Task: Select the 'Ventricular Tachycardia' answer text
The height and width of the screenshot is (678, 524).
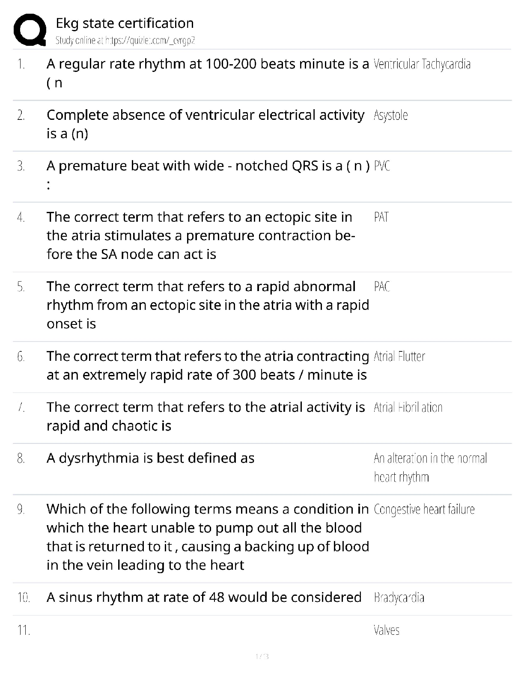Action: coord(422,64)
